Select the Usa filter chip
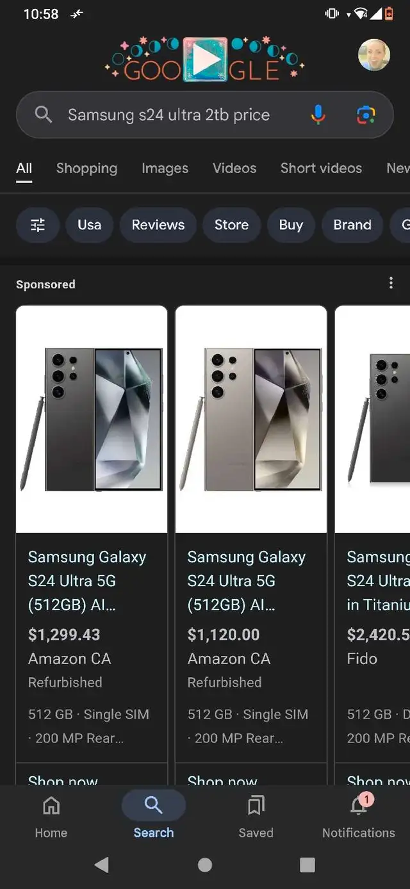The width and height of the screenshot is (410, 889). click(89, 225)
